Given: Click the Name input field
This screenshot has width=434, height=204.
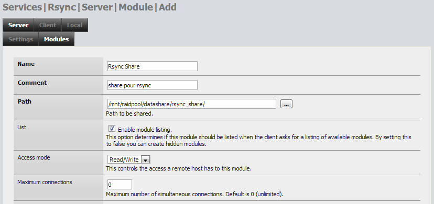Looking at the screenshot, I should (153, 66).
